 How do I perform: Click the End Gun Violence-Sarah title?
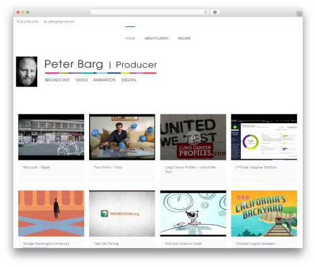point(183,244)
